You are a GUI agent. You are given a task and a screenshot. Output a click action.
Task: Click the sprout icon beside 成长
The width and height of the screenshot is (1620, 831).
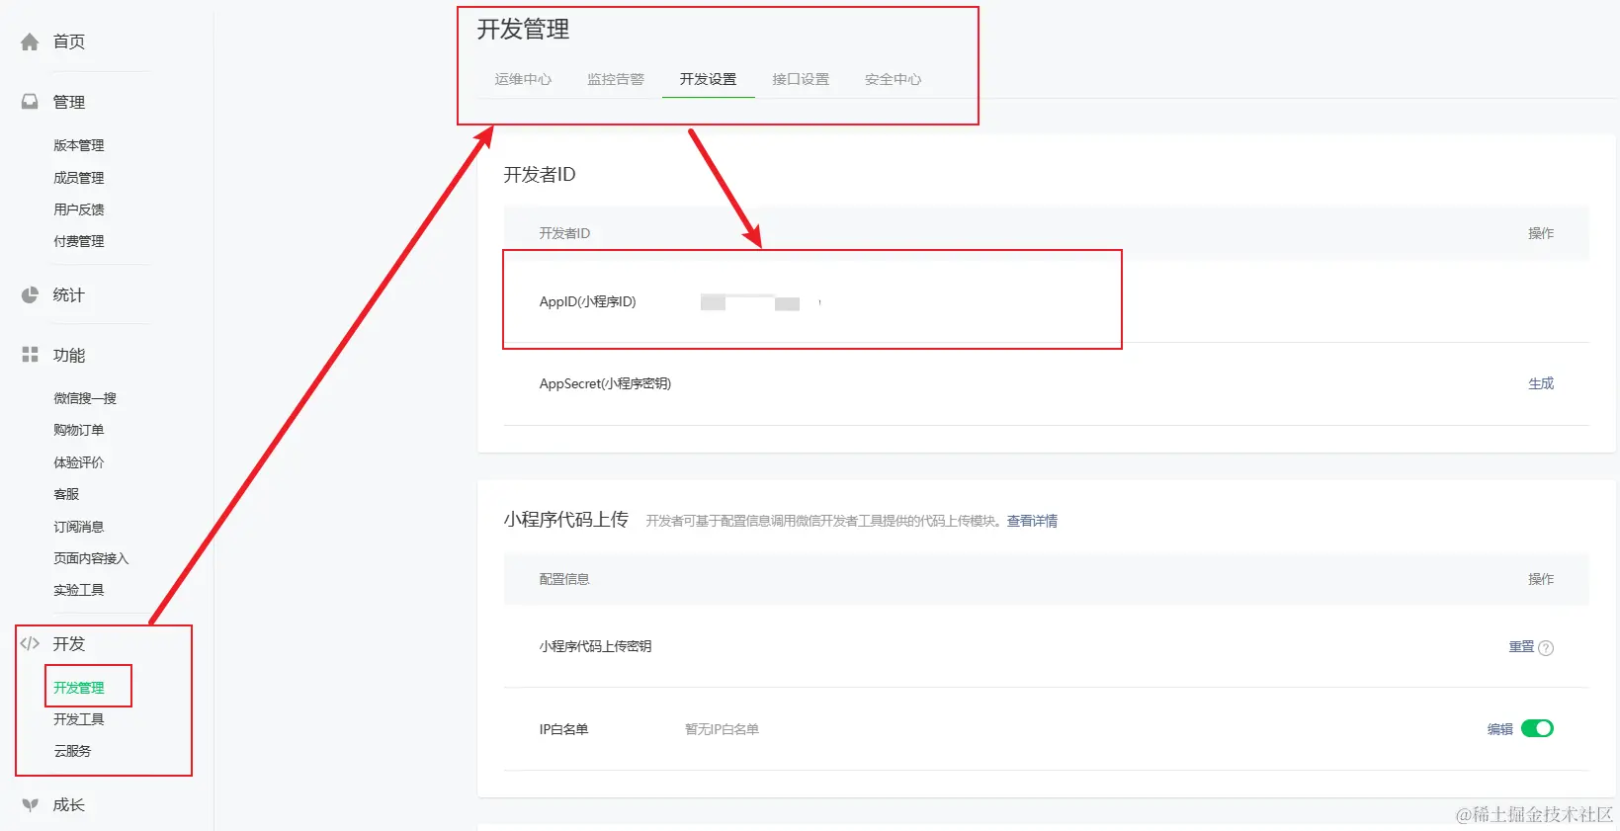pyautogui.click(x=30, y=804)
